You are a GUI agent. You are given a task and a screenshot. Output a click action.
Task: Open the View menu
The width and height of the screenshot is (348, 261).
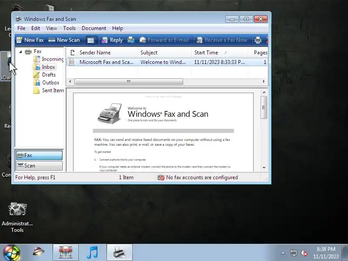51,28
